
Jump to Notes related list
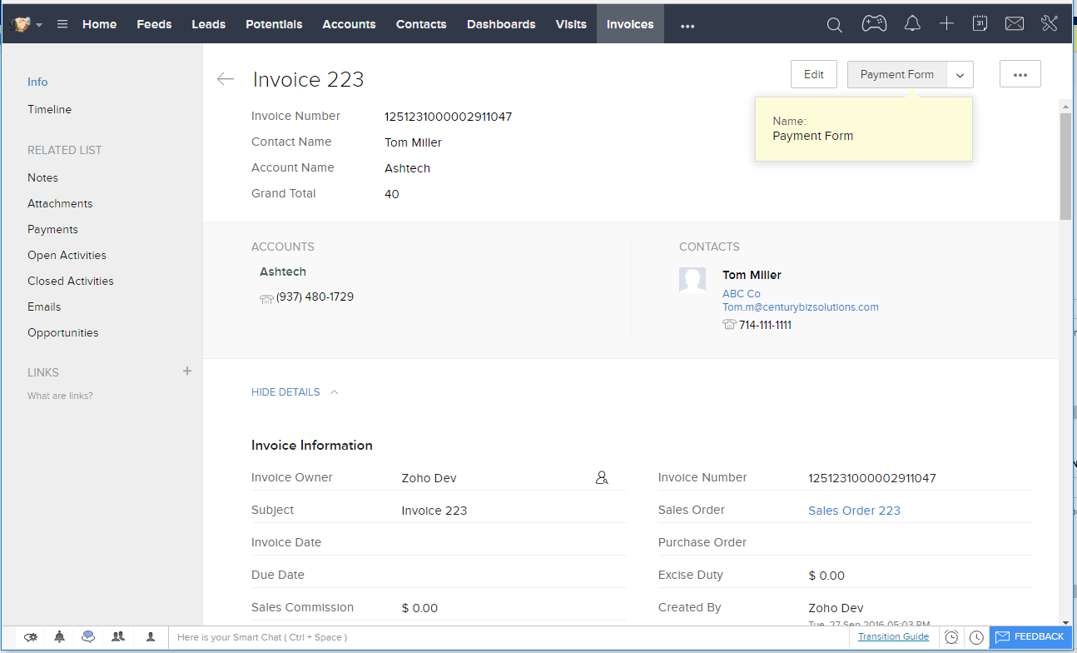pos(42,177)
